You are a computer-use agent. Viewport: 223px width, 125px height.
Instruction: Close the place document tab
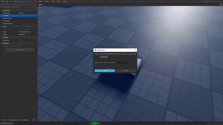[x=45, y=5]
